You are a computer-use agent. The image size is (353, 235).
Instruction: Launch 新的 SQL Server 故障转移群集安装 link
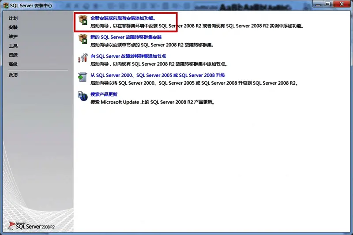pyautogui.click(x=126, y=37)
